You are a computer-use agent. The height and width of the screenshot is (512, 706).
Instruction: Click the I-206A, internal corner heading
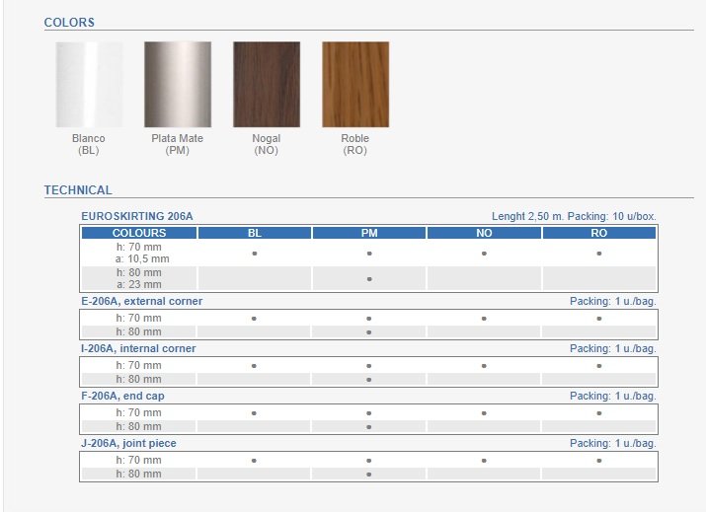138,348
